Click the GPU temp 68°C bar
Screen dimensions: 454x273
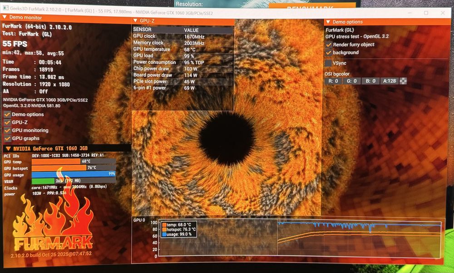pyautogui.click(x=74, y=161)
